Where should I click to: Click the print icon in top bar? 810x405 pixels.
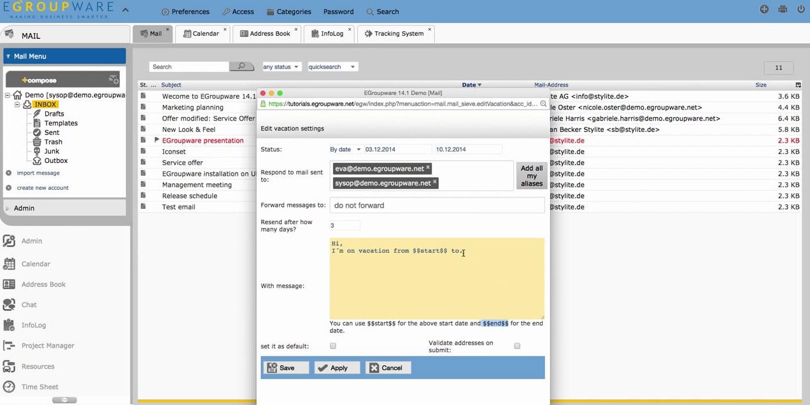pyautogui.click(x=783, y=10)
